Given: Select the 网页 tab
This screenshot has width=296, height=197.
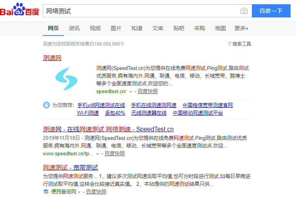Looking at the screenshot, I should [53, 28].
